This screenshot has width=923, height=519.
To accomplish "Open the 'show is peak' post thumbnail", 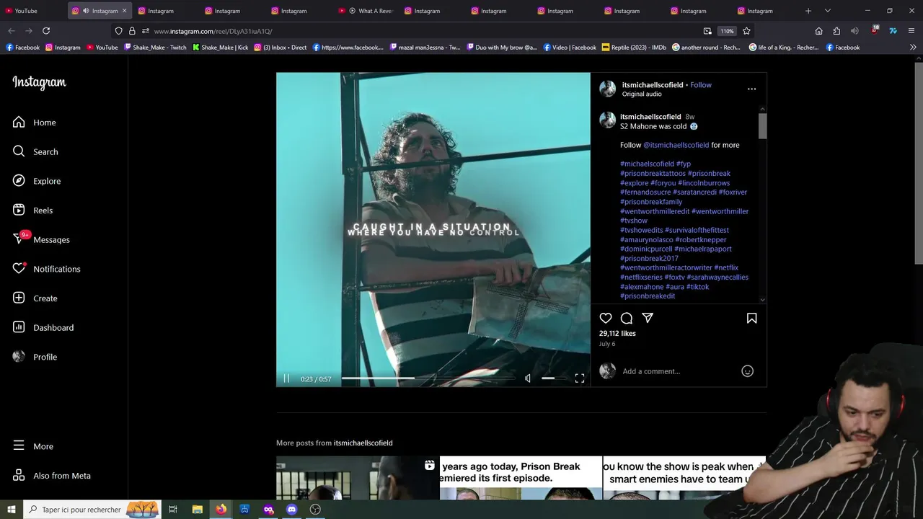I will [684, 478].
